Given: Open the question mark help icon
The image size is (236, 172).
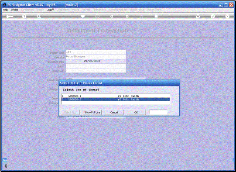Looking at the screenshot, I should [x=24, y=17].
